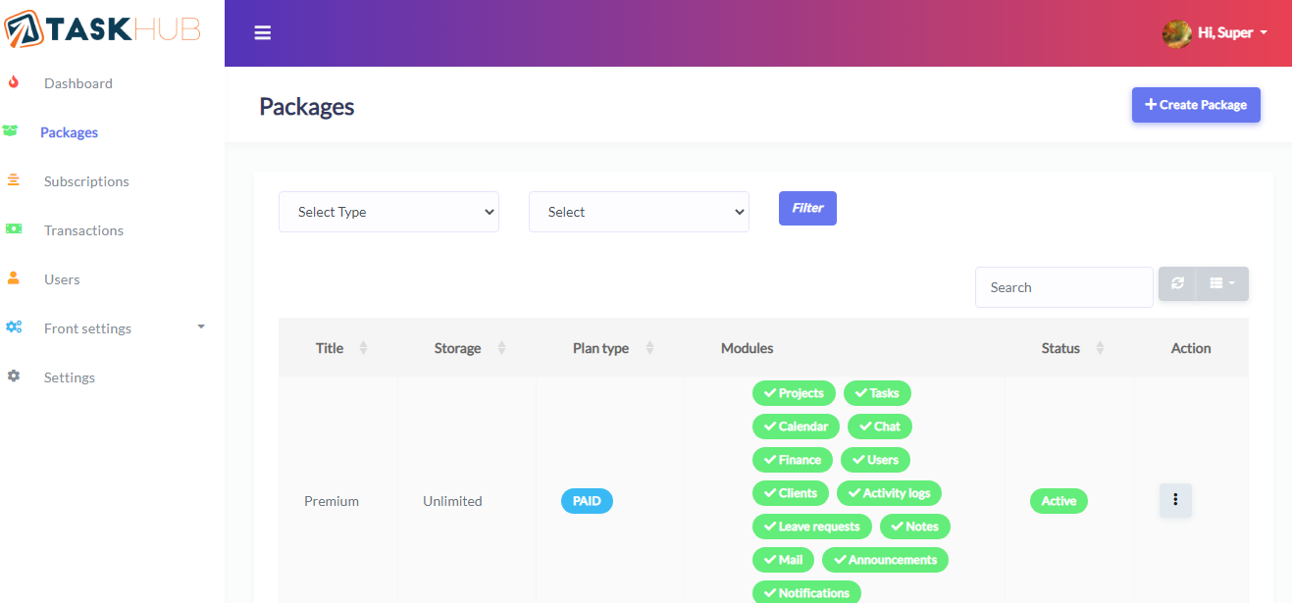
Task: Open the three-dot action menu for Premium
Action: point(1175,500)
